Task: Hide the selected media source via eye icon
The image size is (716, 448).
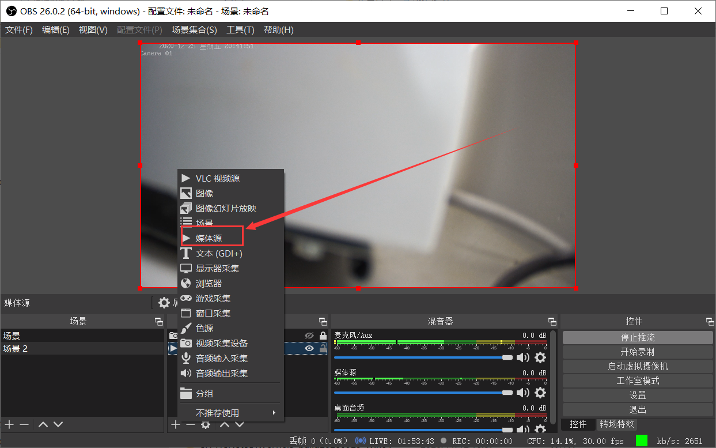Action: [x=309, y=348]
